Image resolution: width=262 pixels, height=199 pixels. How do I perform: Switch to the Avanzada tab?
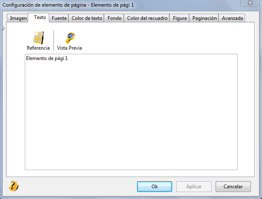pyautogui.click(x=232, y=18)
